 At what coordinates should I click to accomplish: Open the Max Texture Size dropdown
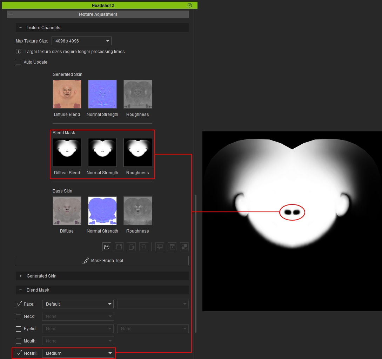[81, 41]
